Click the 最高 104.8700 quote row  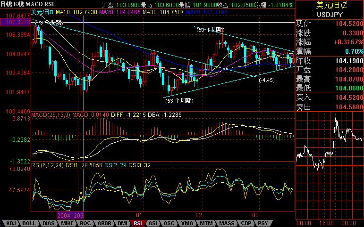pos(330,79)
